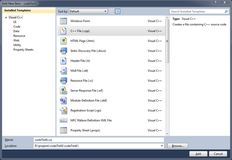Click the Header File 'h' icon
Viewport: 232px width, 160px height.
click(x=63, y=61)
